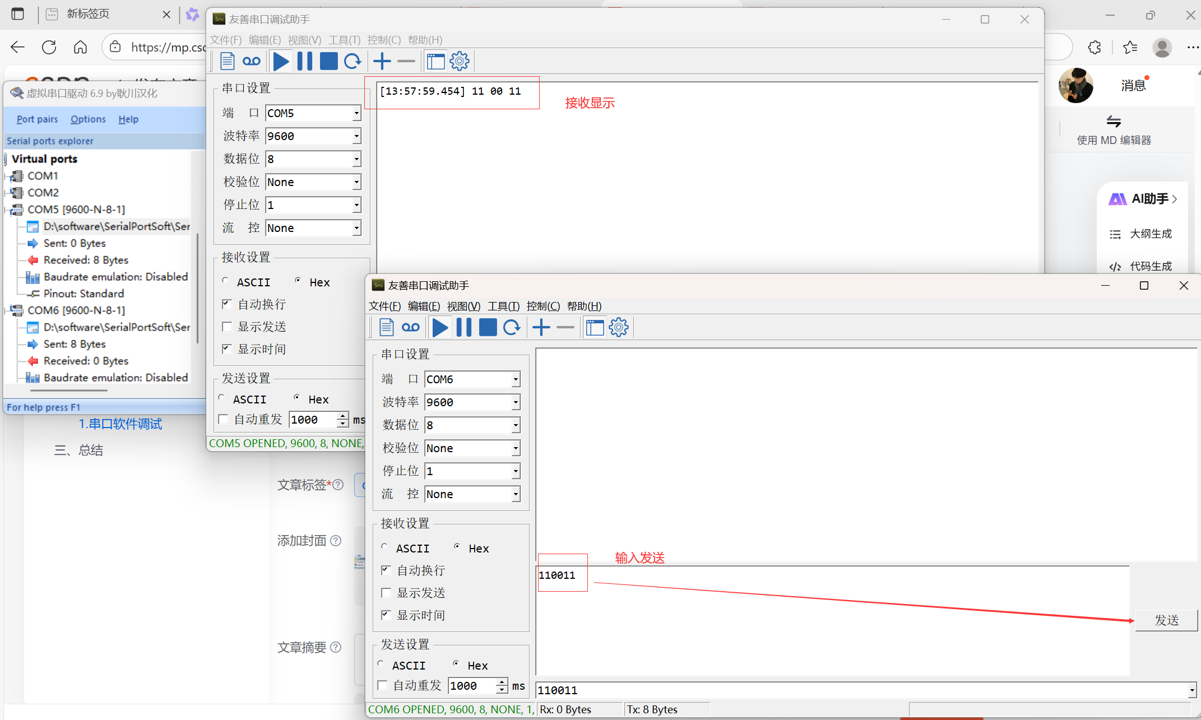Click the plus icon in COM6 window toolbar

pos(541,328)
